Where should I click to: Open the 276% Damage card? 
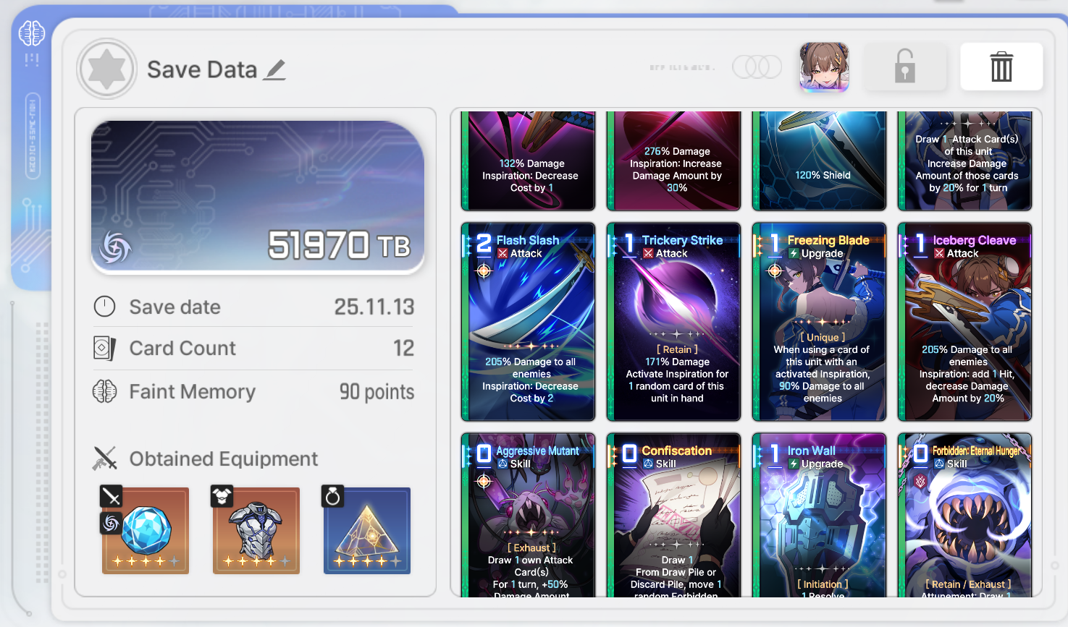click(x=674, y=161)
